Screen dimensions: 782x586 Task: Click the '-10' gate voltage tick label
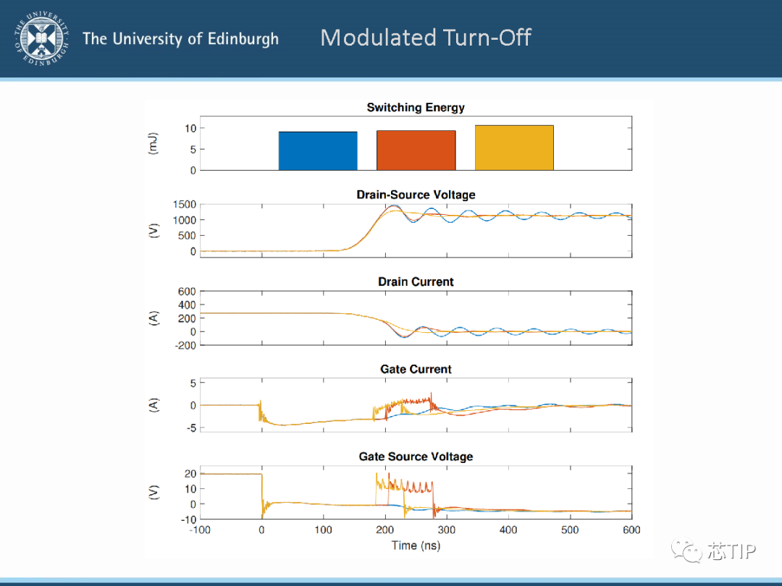[188, 519]
